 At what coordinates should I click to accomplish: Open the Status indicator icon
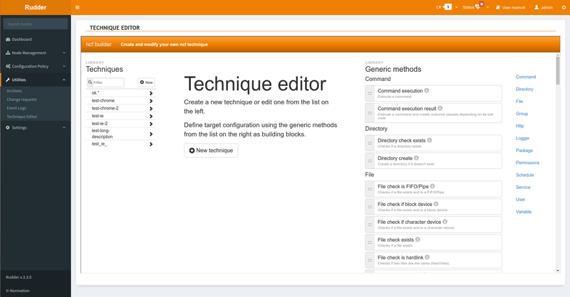(477, 6)
